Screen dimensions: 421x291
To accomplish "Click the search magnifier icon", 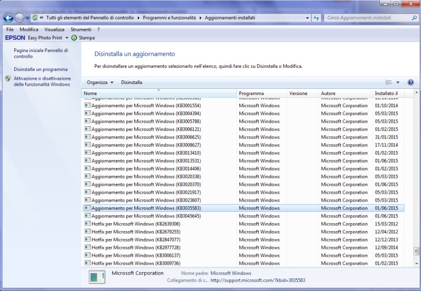I will coord(414,18).
